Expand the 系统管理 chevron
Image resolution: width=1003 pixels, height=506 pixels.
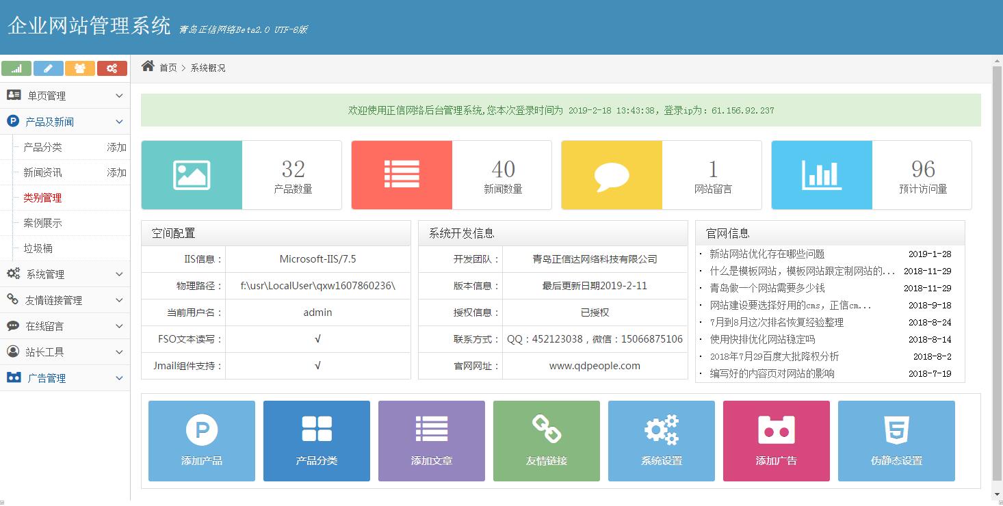click(119, 274)
